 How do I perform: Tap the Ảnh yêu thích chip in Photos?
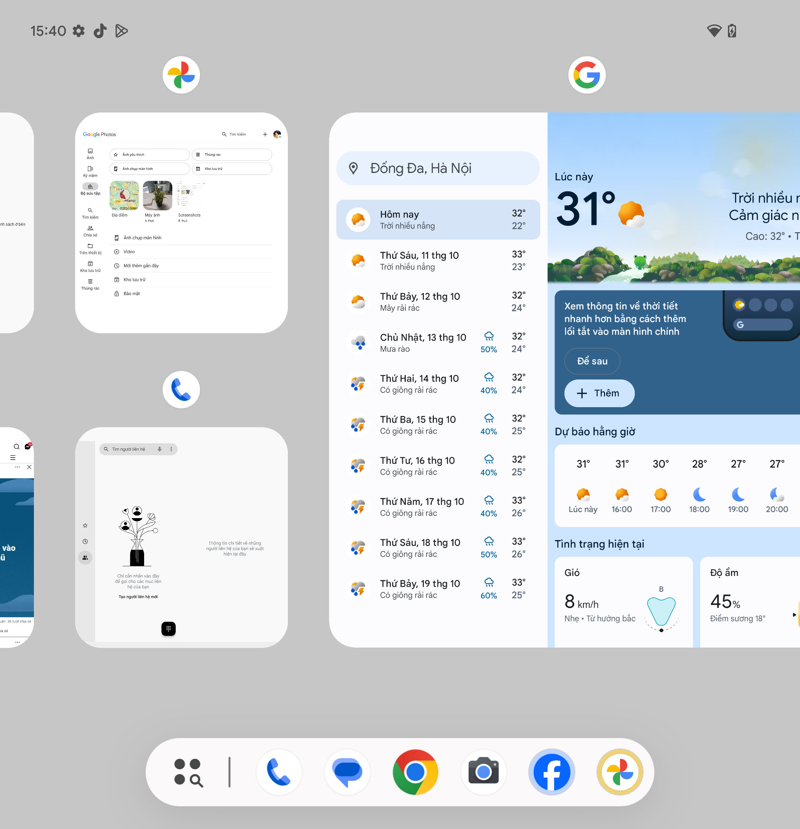pyautogui.click(x=150, y=155)
